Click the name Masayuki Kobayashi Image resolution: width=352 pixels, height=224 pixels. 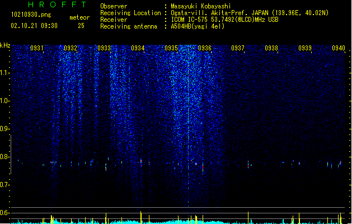pyautogui.click(x=201, y=6)
